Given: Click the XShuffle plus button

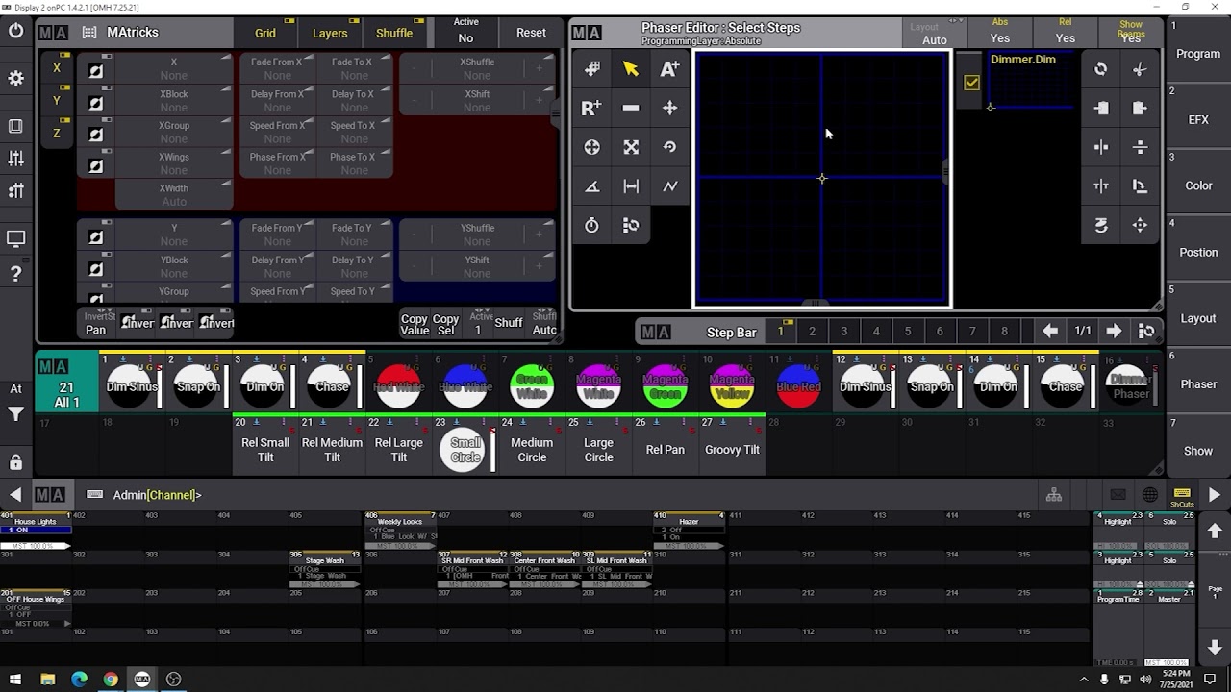Looking at the screenshot, I should pos(540,68).
